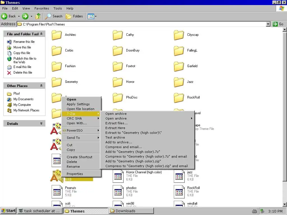Choose Open file location in context menu
Screen dimensions: 287x215
point(81,109)
